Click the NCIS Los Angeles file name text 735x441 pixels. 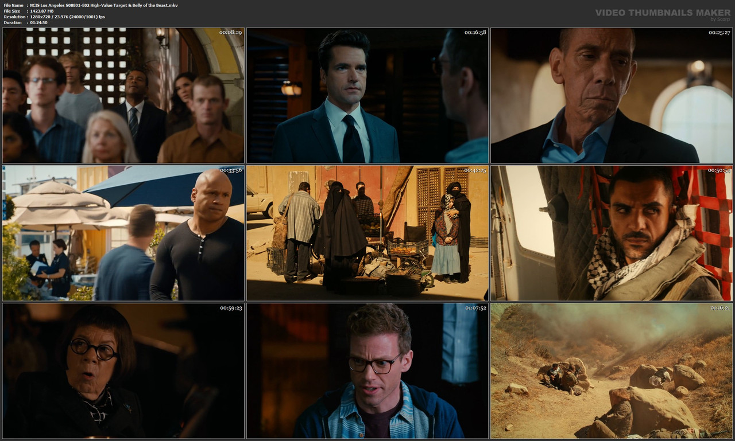103,5
